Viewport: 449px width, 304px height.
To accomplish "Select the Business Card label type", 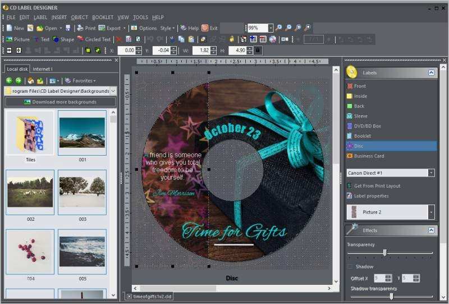I will coord(368,156).
